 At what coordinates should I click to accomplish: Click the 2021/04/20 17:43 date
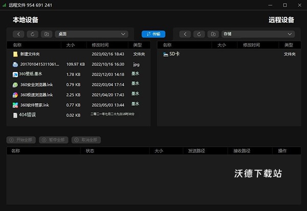(x=108, y=95)
